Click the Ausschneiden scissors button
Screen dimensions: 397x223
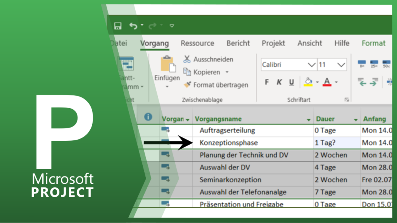(x=208, y=59)
